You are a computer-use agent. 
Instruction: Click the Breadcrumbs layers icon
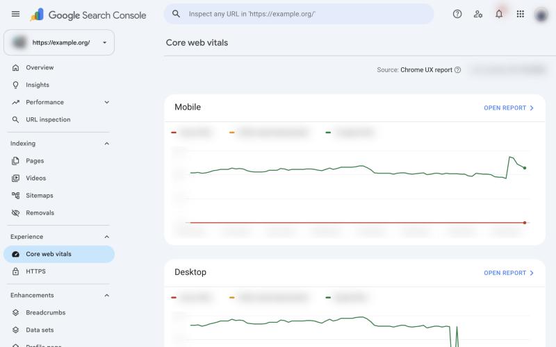(x=15, y=313)
